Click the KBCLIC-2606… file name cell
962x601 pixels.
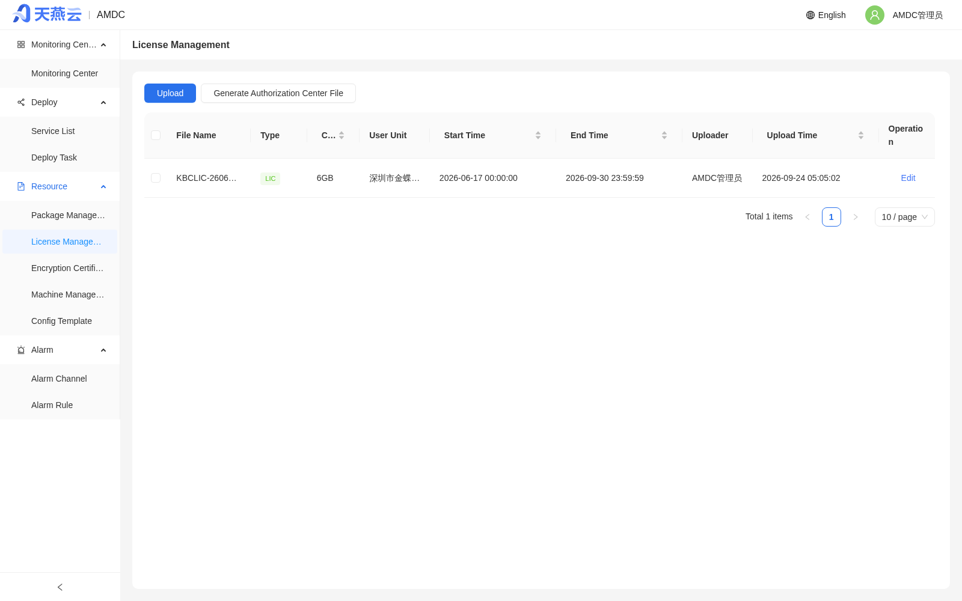pos(206,178)
